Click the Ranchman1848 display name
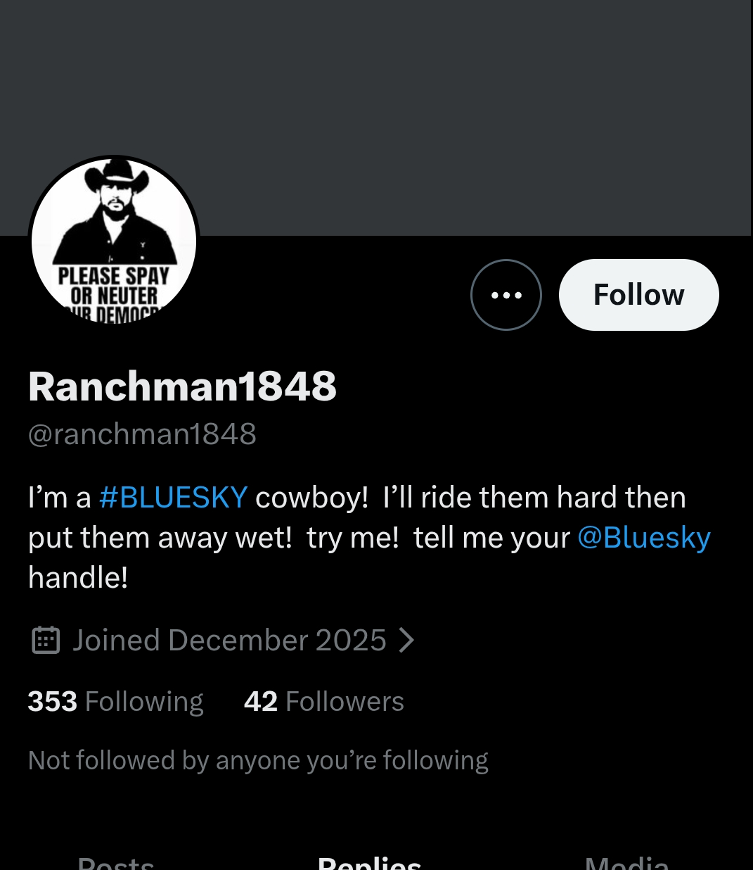This screenshot has height=870, width=753. click(x=183, y=386)
